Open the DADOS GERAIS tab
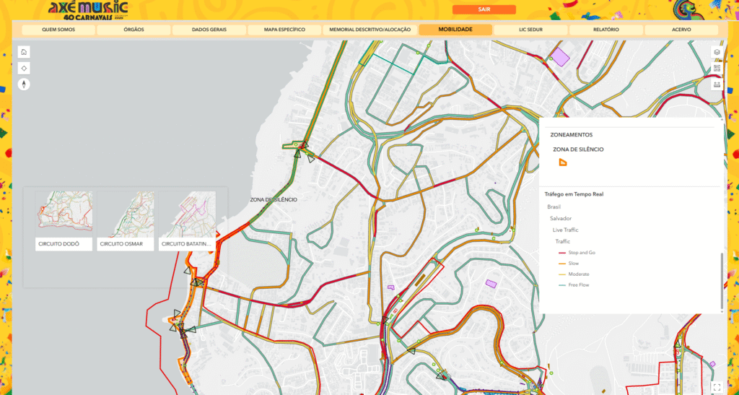This screenshot has height=395, width=739. (209, 30)
